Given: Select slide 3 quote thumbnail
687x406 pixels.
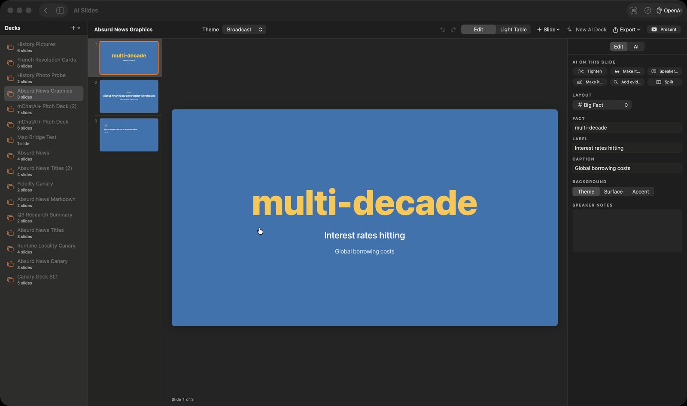Looking at the screenshot, I should (129, 135).
